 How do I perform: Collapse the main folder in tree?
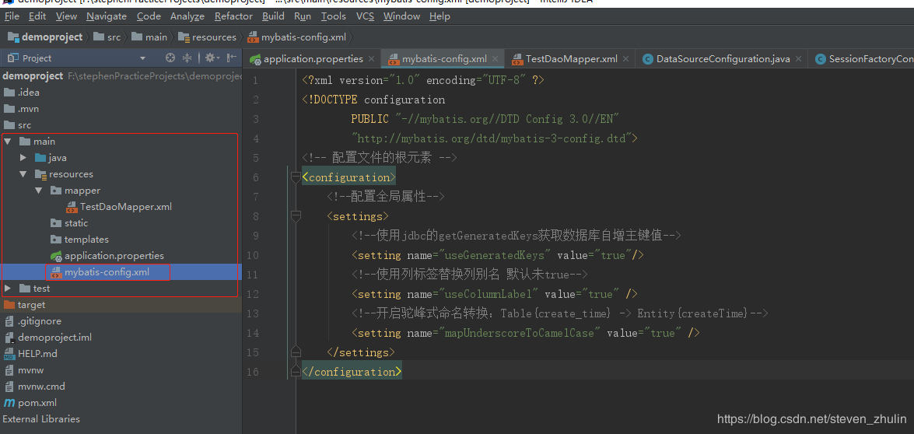pos(9,142)
